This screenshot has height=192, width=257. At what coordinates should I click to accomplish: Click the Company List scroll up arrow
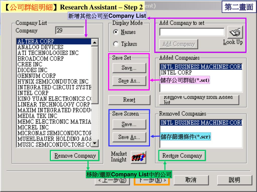click(x=95, y=42)
